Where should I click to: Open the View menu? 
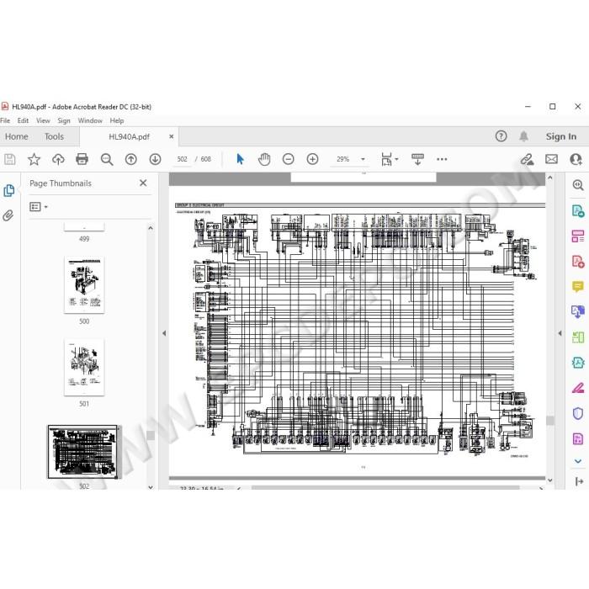(x=43, y=120)
